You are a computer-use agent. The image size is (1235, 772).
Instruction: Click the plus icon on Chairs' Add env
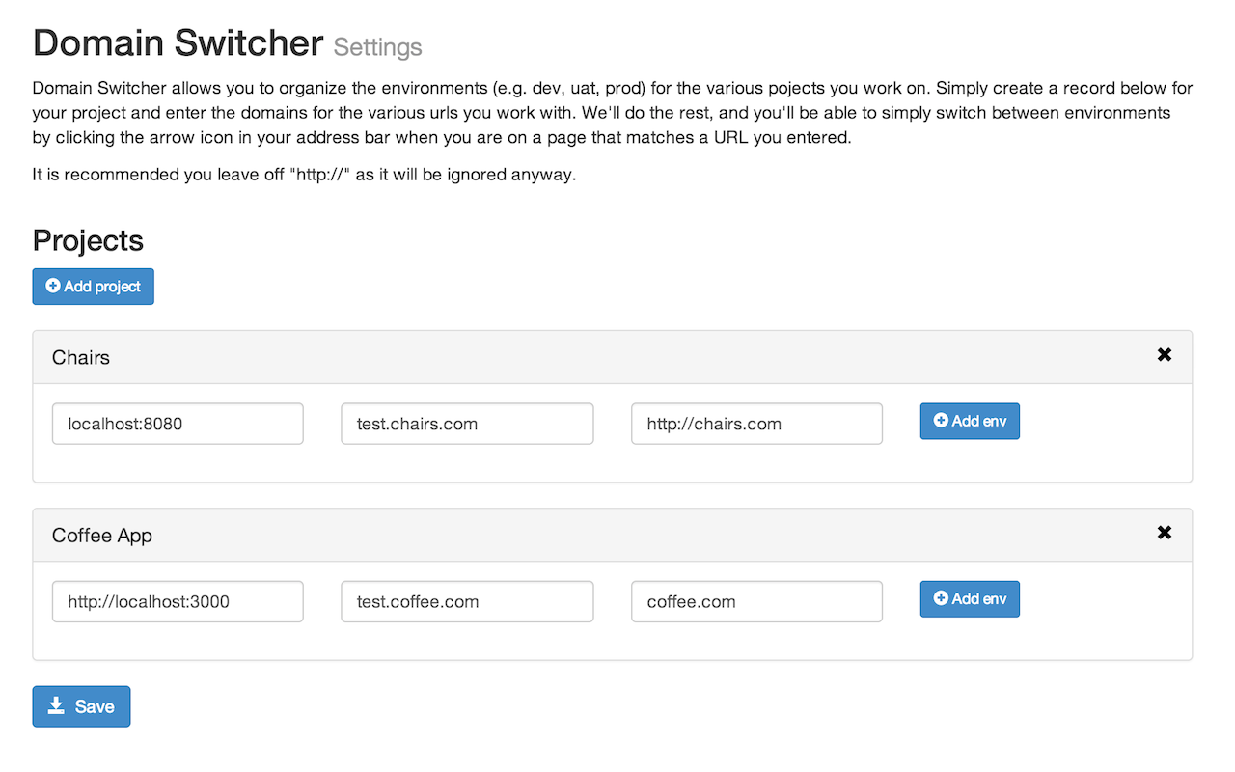point(941,421)
